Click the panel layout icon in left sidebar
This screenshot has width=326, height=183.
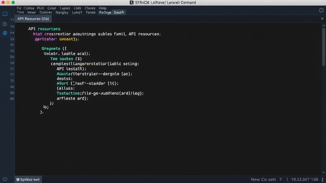5,14
